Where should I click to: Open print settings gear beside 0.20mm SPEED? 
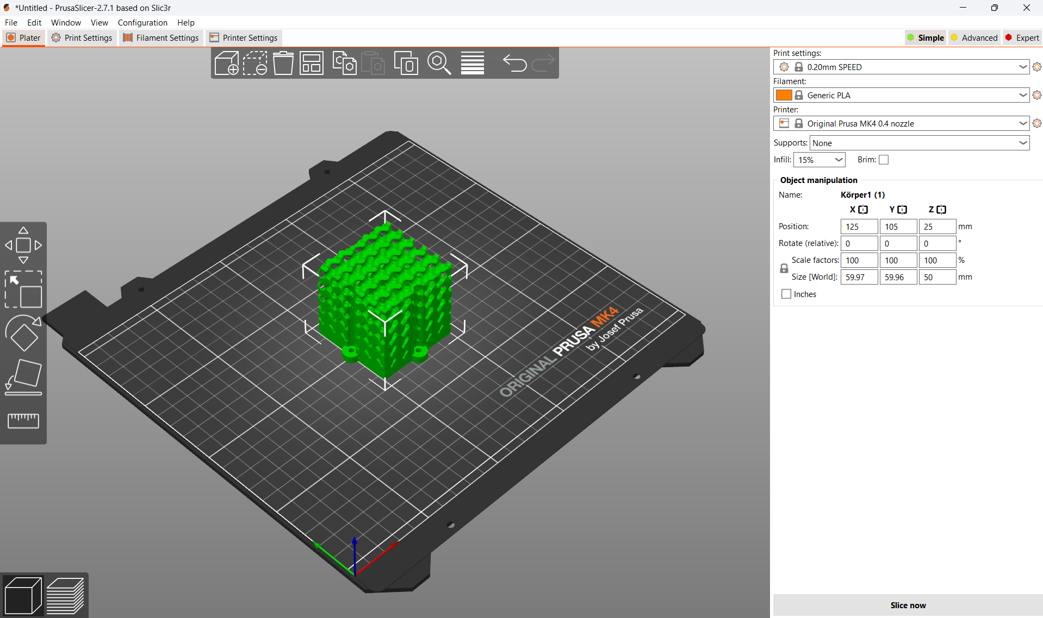coord(1036,67)
